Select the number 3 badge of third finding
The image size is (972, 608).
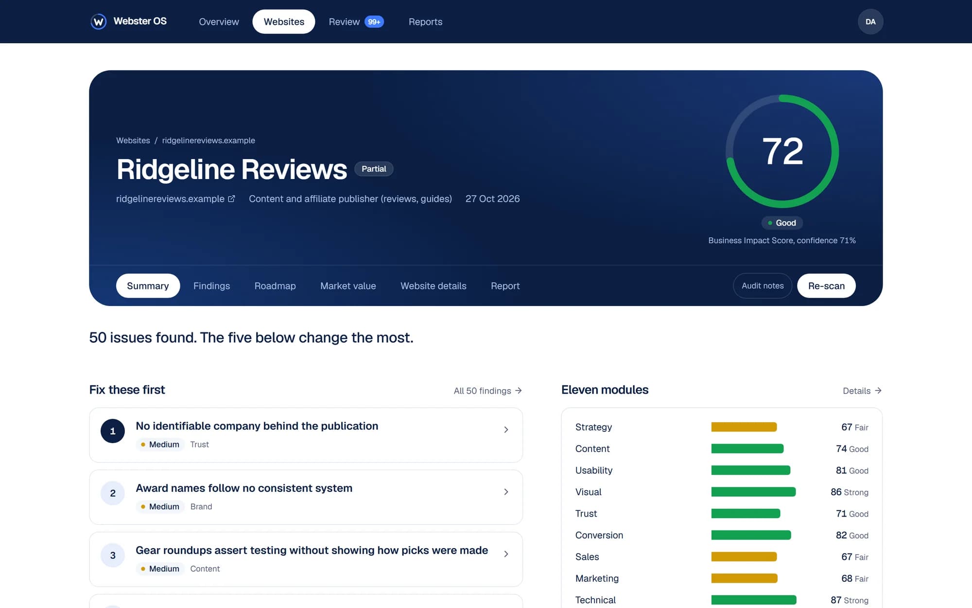point(113,555)
